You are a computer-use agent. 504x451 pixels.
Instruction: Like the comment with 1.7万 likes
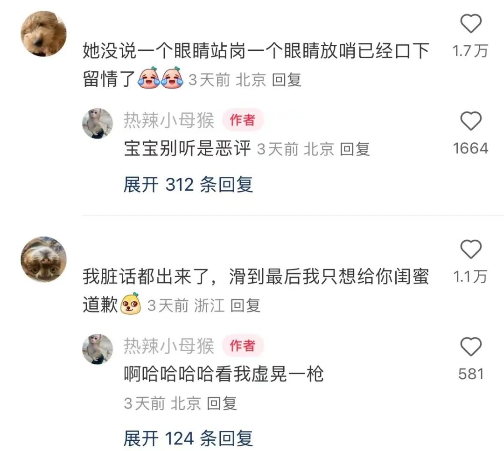pos(471,23)
